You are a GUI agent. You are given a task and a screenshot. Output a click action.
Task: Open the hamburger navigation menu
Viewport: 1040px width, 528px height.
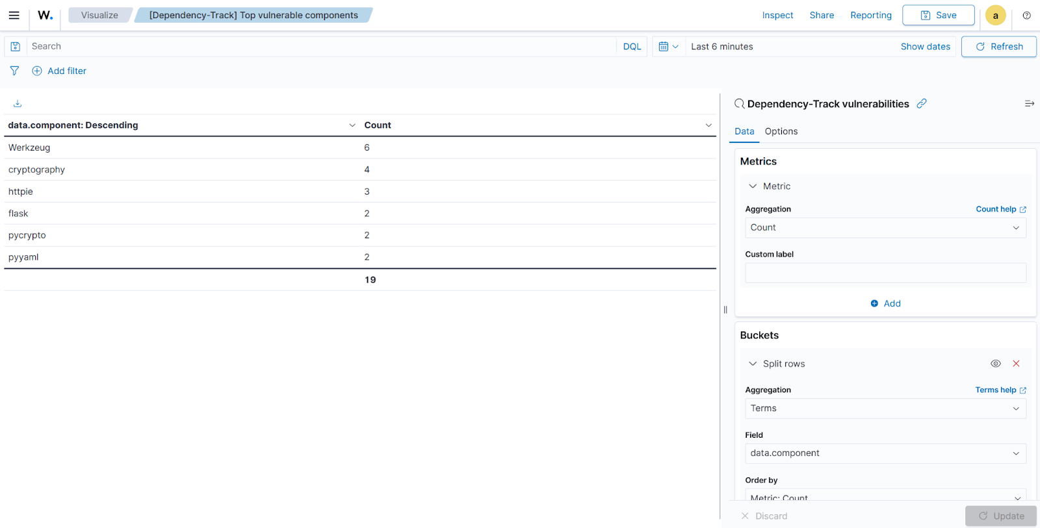click(14, 15)
